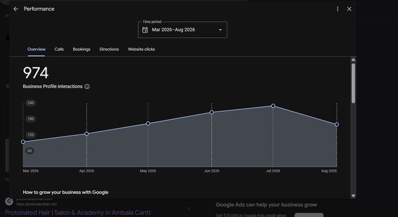Image resolution: width=398 pixels, height=217 pixels.
Task: Select the Aug 2026 data point
Action: pyautogui.click(x=337, y=124)
